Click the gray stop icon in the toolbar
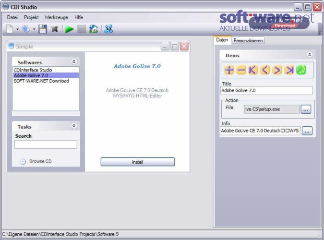This screenshot has width=324, height=240. (x=82, y=29)
